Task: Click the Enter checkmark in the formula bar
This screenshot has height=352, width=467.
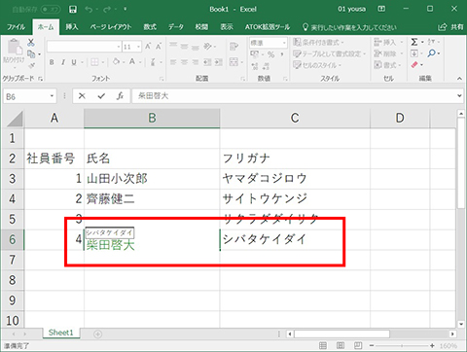Action: 101,96
